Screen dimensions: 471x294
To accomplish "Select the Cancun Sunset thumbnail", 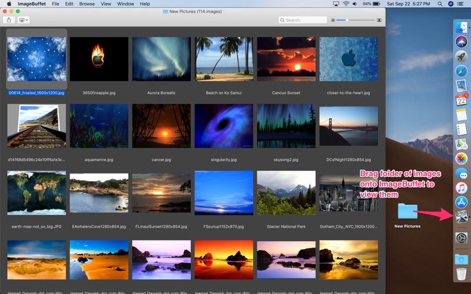I will [x=286, y=59].
